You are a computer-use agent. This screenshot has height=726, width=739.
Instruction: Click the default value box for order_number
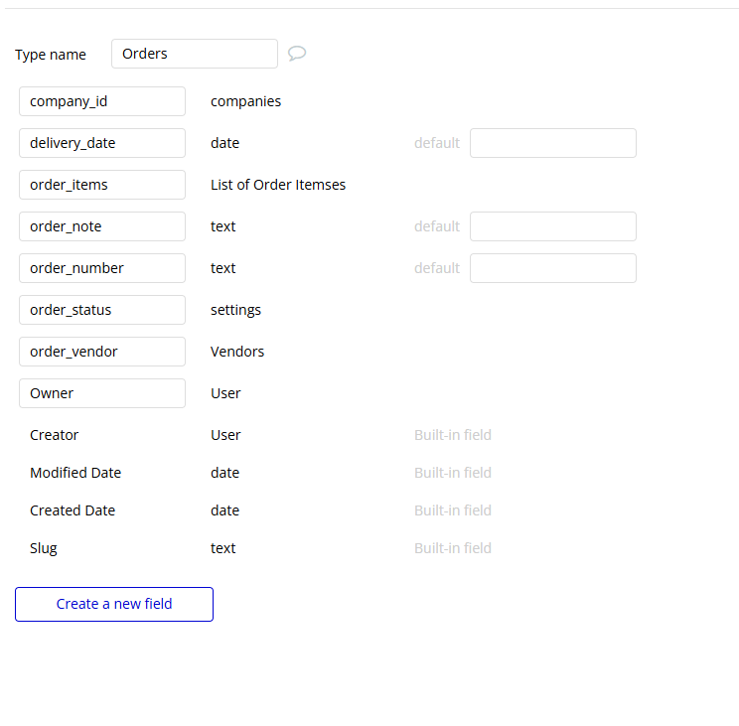pyautogui.click(x=552, y=268)
